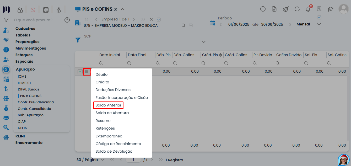Expand the SCP dropdown
Screen dimensions: 351x166
point(204,42)
